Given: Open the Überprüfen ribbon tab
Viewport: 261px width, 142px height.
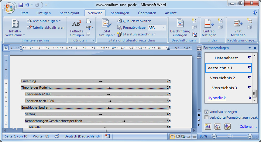Looking at the screenshot, I should pos(147,13).
